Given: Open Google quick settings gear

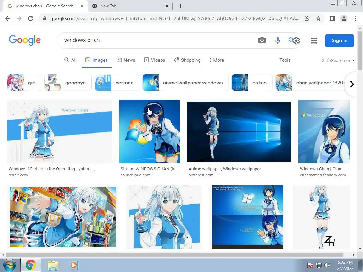Looking at the screenshot, I should tap(296, 41).
